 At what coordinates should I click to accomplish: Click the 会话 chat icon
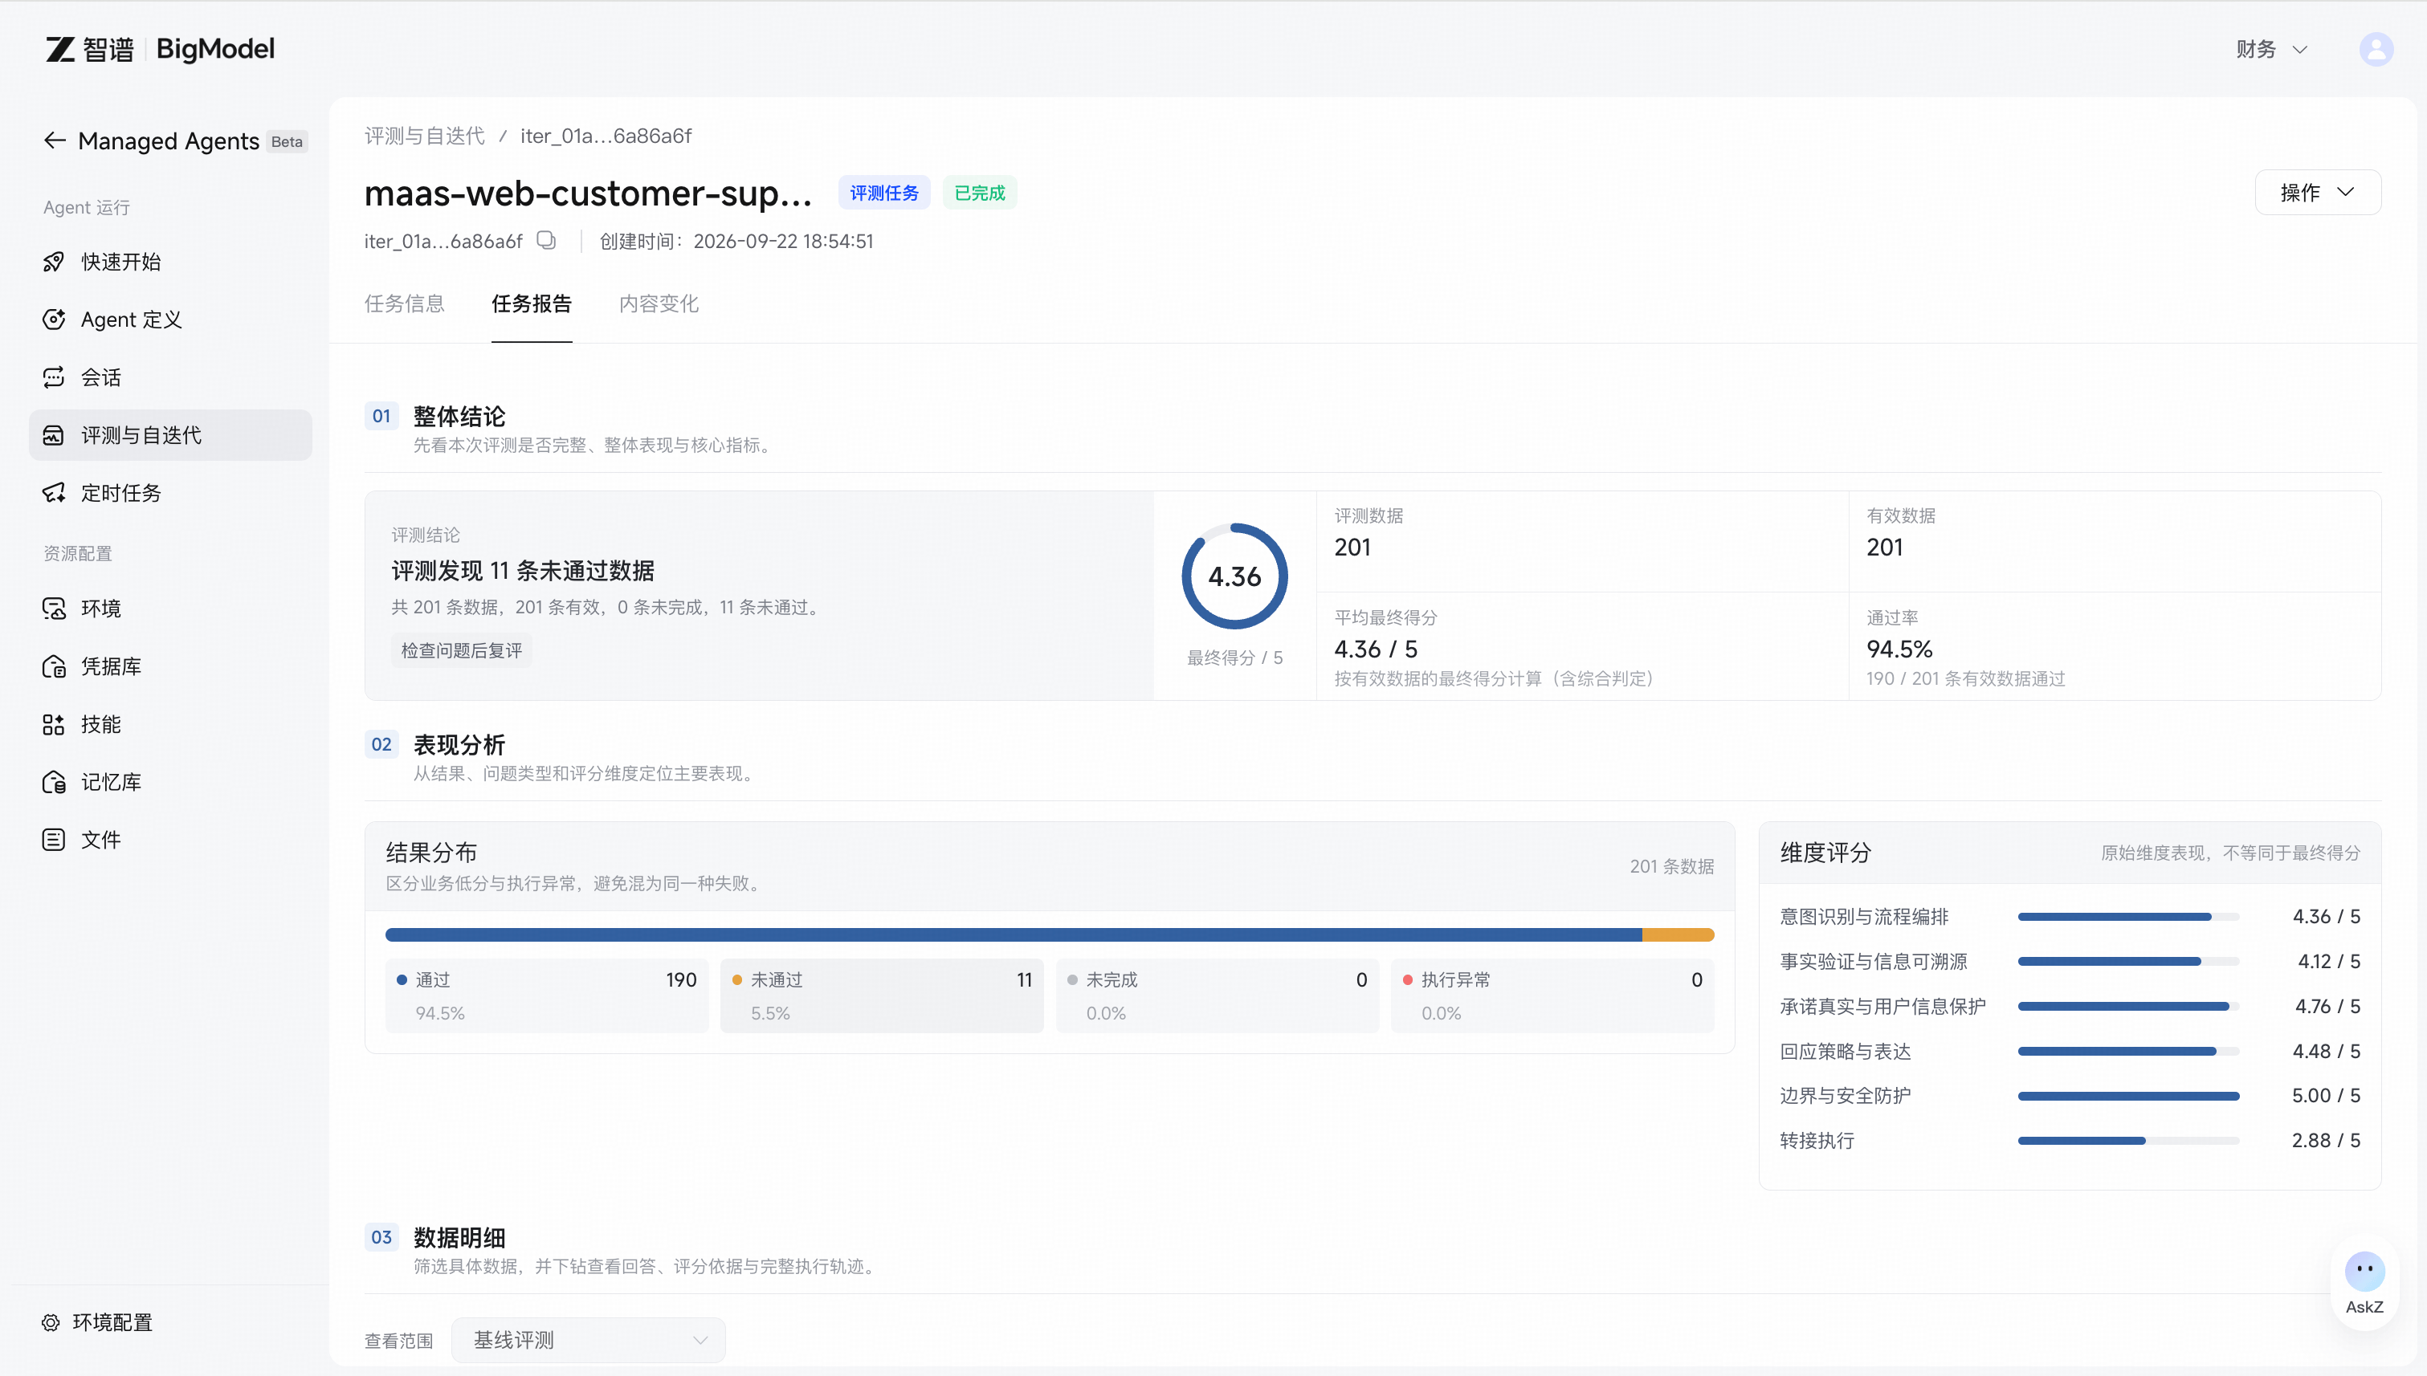pyautogui.click(x=54, y=377)
